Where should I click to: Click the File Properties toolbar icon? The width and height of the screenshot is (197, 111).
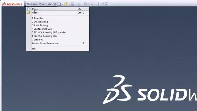tap(103, 4)
